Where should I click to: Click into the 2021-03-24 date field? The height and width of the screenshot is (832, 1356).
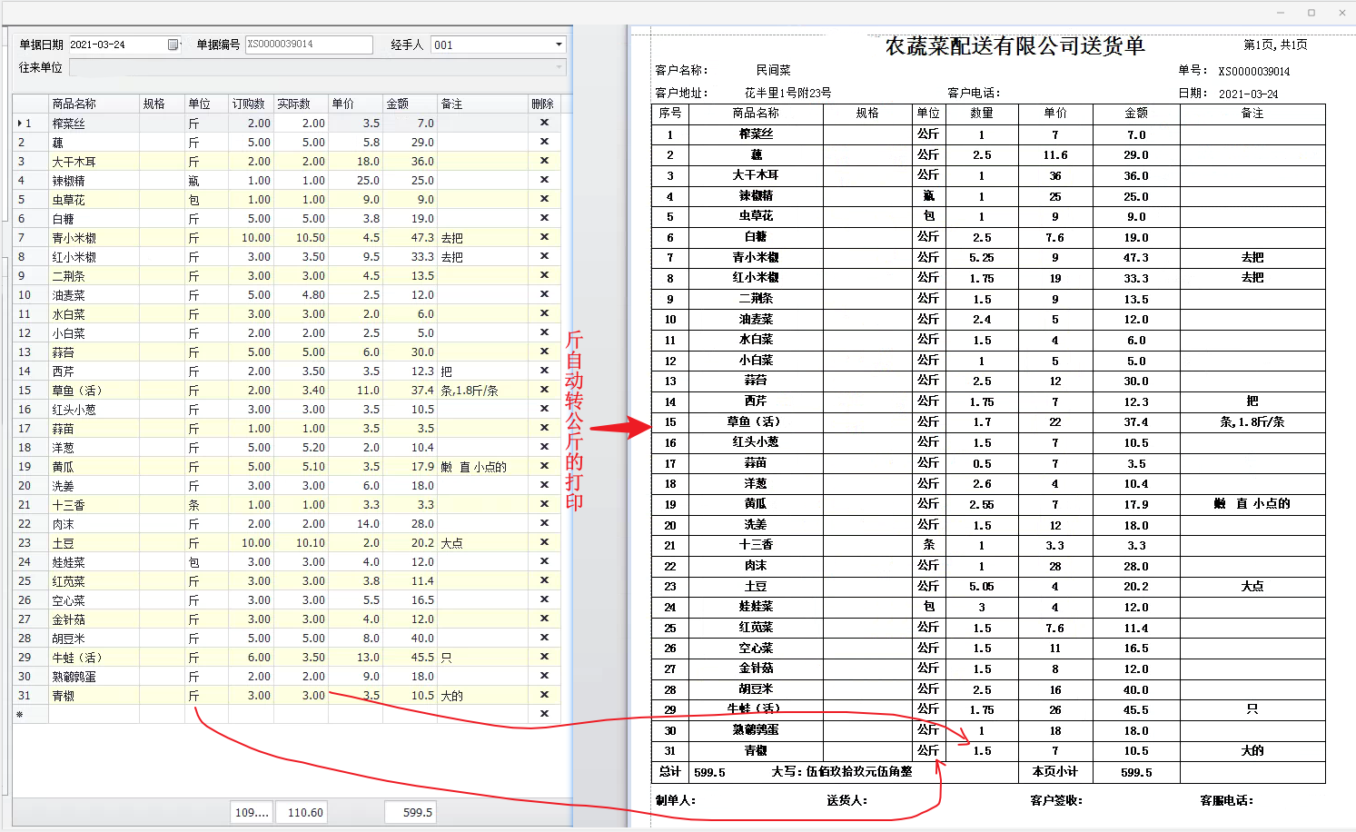pos(117,45)
